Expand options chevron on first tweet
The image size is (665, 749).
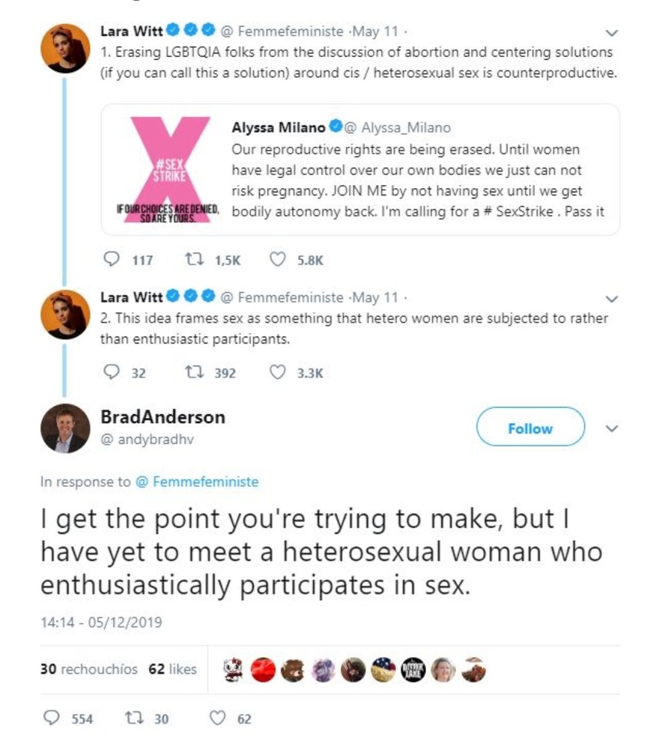612,34
